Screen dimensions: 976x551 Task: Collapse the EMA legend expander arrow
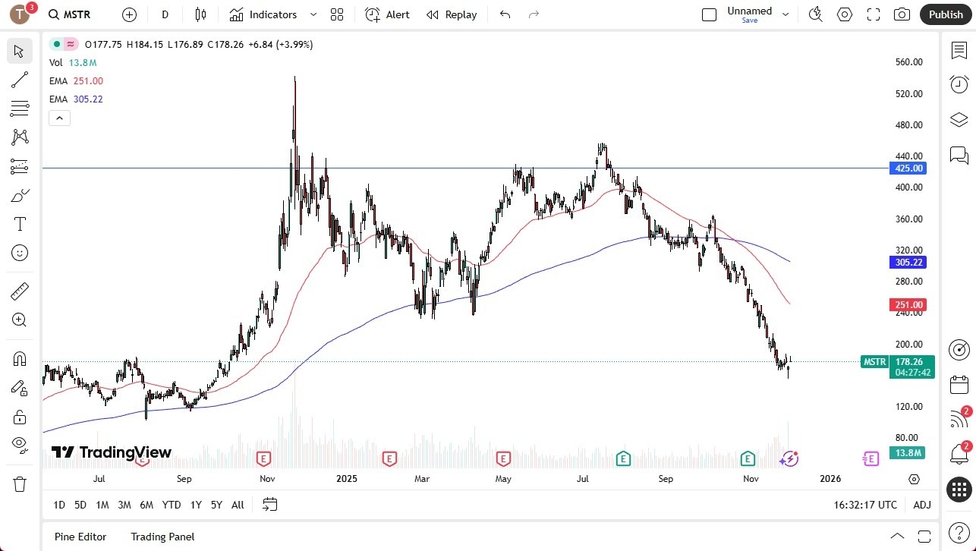click(x=59, y=118)
